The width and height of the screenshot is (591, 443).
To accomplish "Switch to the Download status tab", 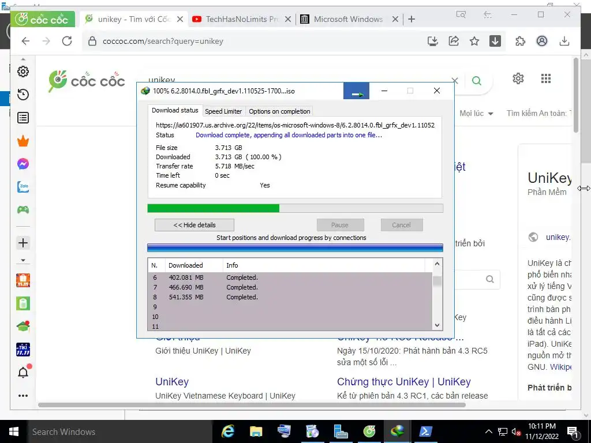I will 175,110.
